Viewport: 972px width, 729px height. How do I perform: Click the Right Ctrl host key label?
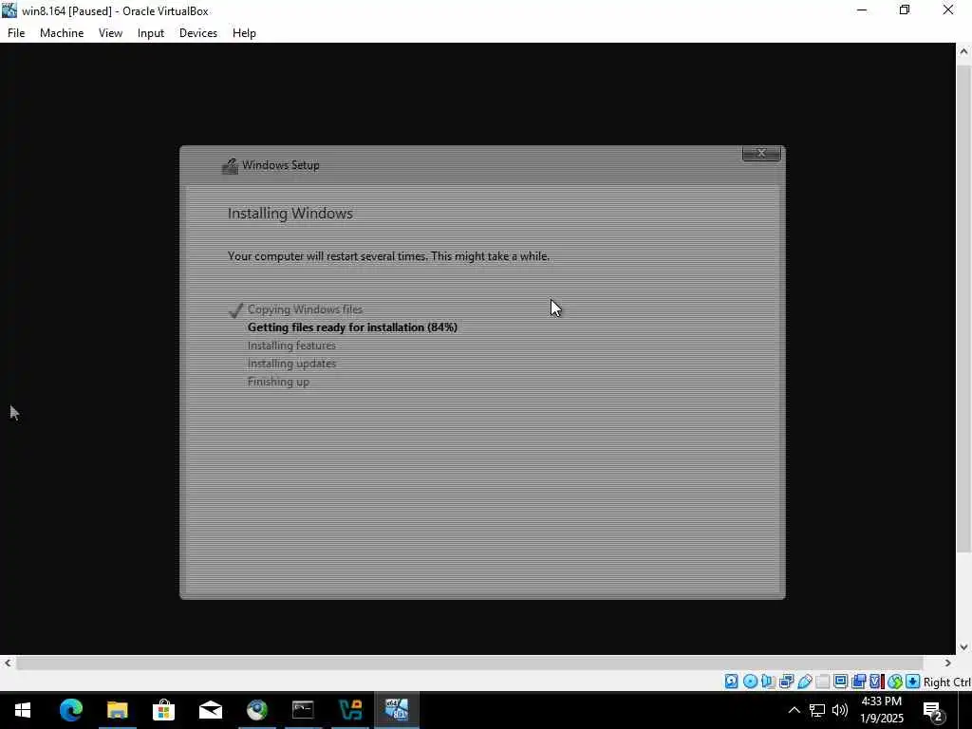pos(947,682)
